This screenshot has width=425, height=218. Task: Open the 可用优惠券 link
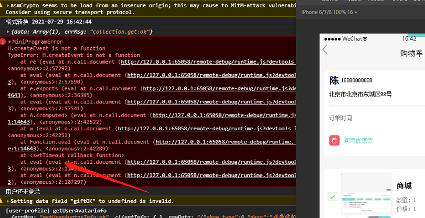[358, 141]
